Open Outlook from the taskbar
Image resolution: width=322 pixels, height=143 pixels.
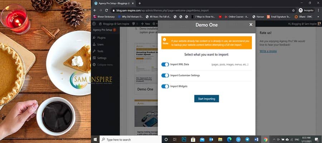[x=211, y=139]
